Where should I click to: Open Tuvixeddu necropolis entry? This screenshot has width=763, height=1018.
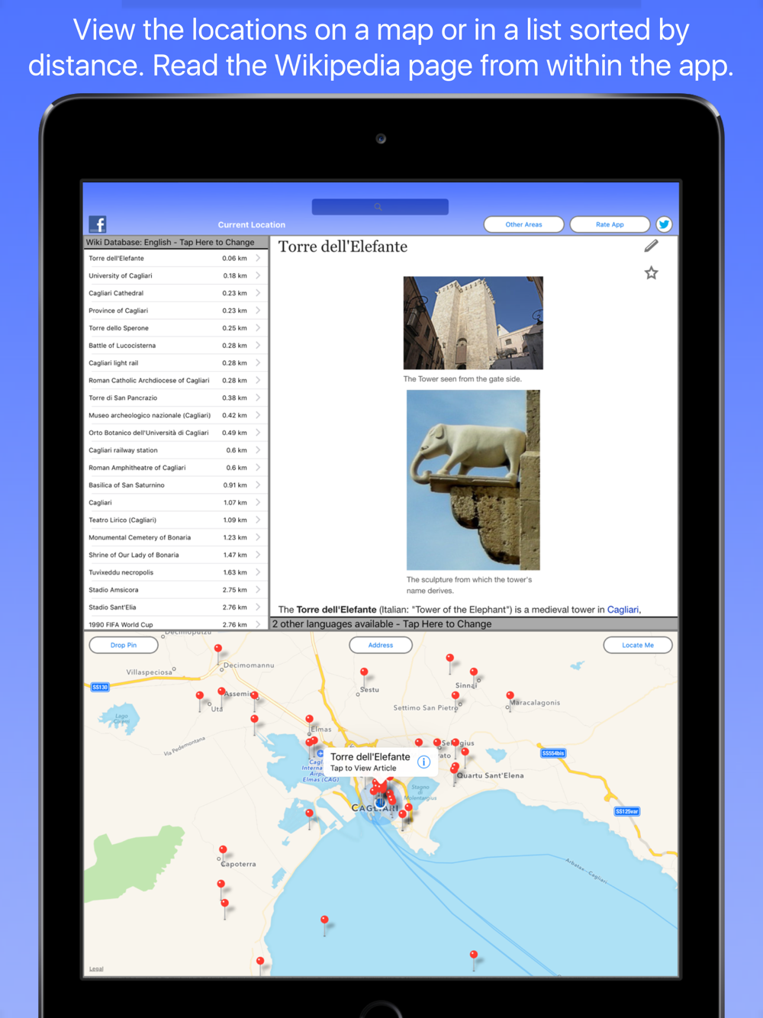(x=176, y=572)
